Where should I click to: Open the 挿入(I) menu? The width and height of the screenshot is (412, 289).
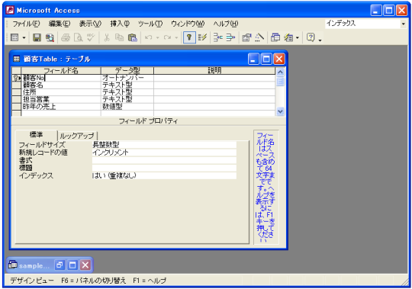click(120, 24)
